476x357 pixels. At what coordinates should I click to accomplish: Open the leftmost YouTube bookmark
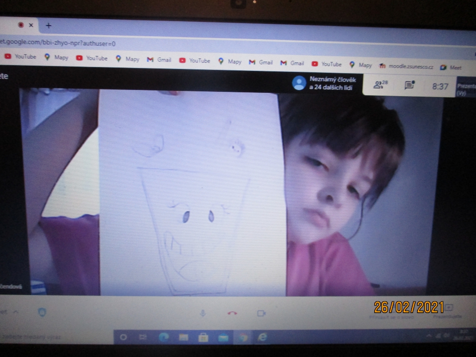click(x=20, y=57)
